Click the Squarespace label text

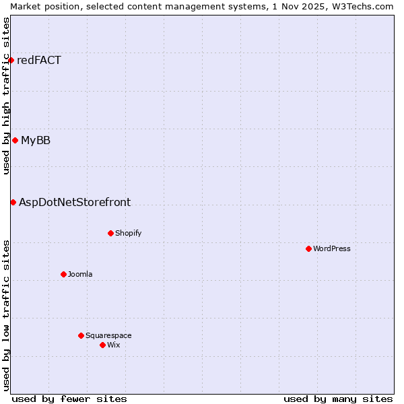tap(108, 335)
